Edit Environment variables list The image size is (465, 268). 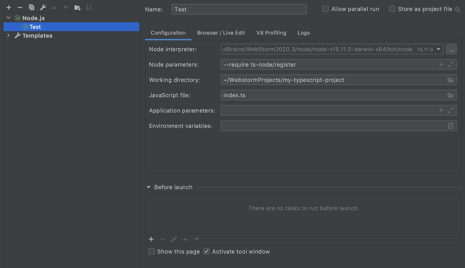click(451, 126)
